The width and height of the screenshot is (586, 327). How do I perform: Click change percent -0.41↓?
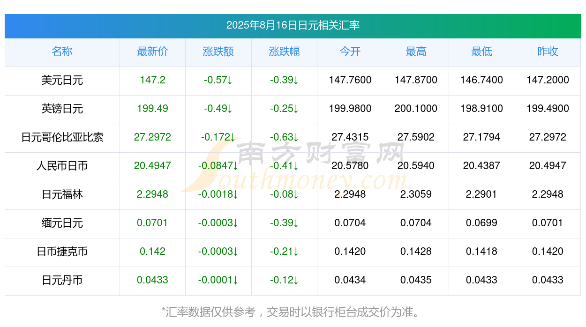coord(284,166)
